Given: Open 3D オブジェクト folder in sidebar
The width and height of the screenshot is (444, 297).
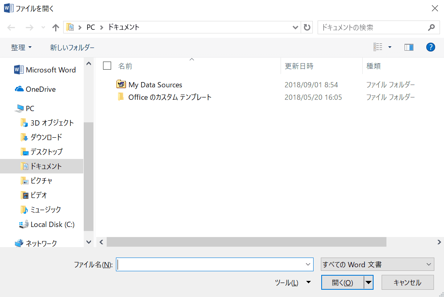Looking at the screenshot, I should 47,123.
